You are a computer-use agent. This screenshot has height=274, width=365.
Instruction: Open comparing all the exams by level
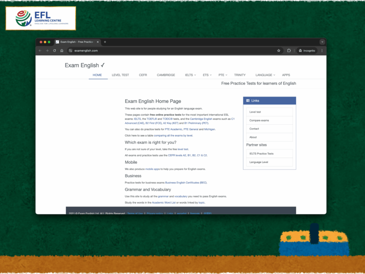(x=173, y=135)
